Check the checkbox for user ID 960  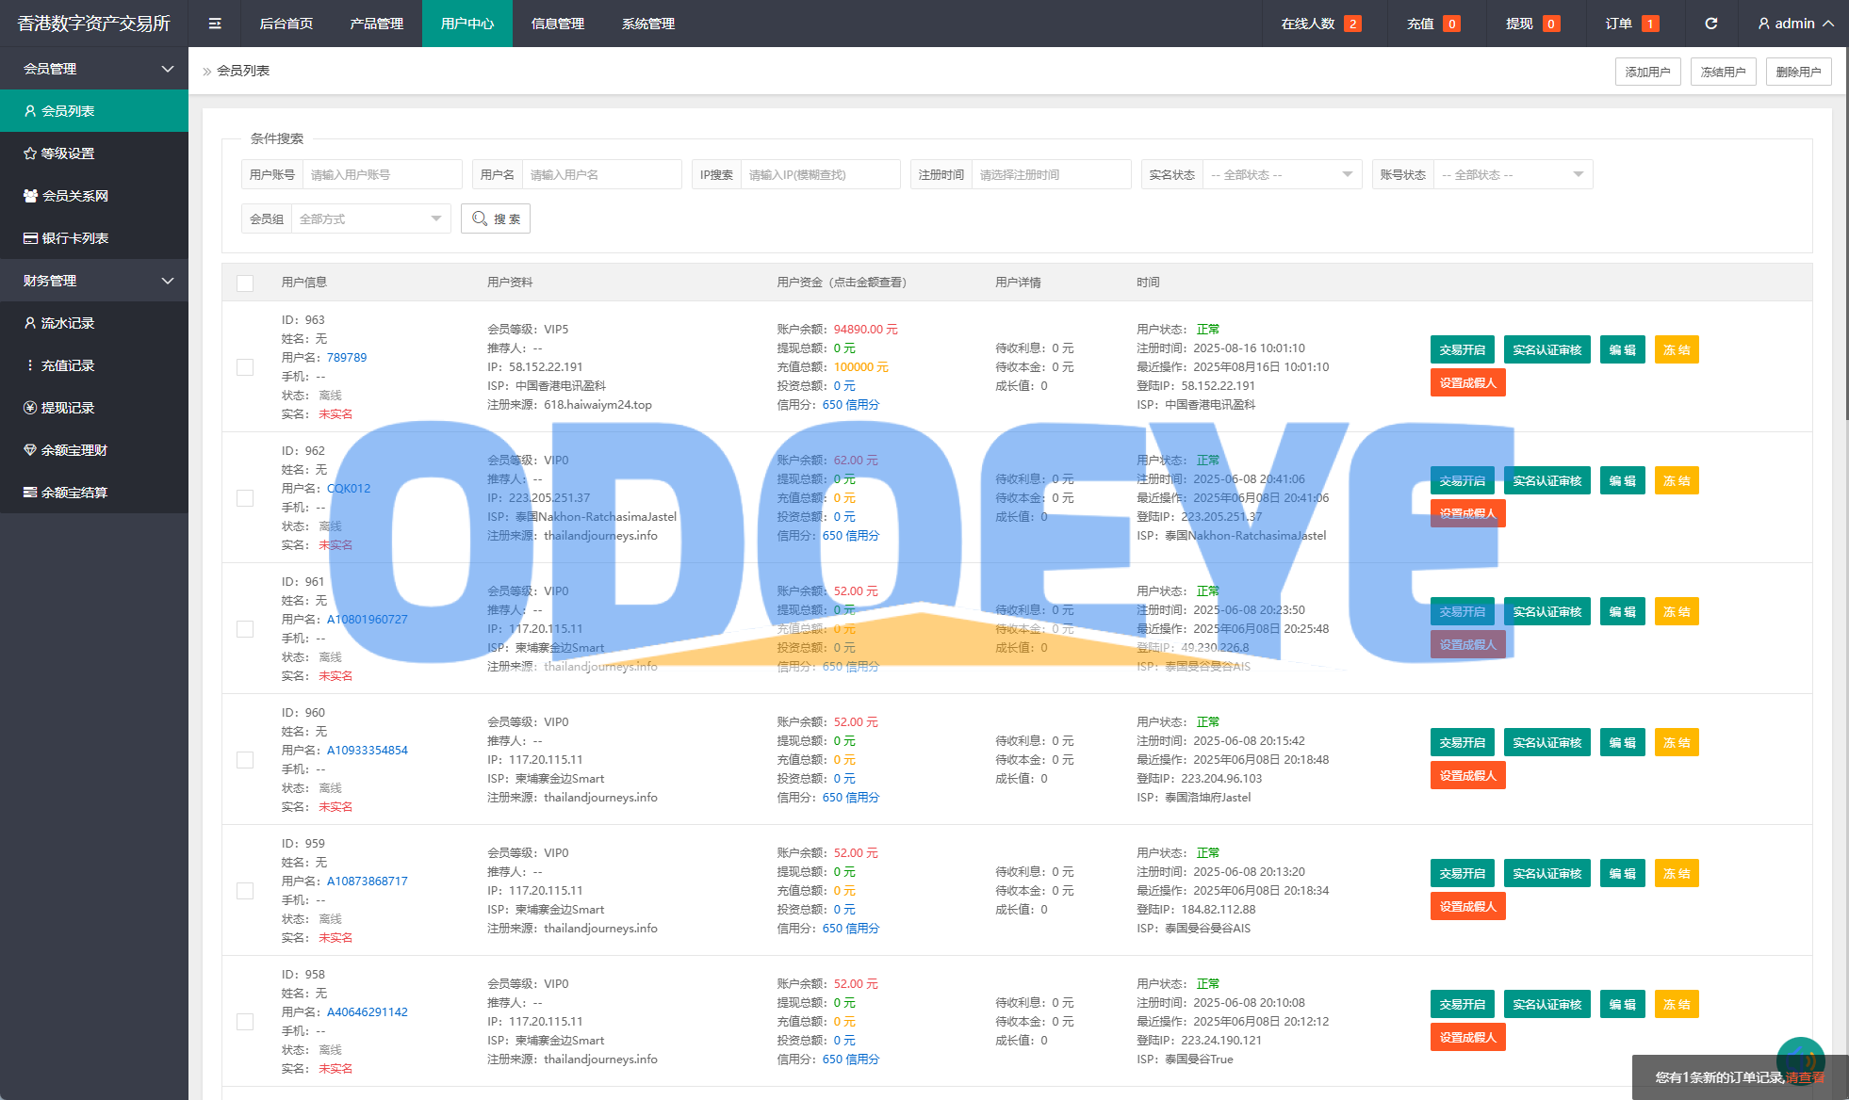click(x=245, y=760)
